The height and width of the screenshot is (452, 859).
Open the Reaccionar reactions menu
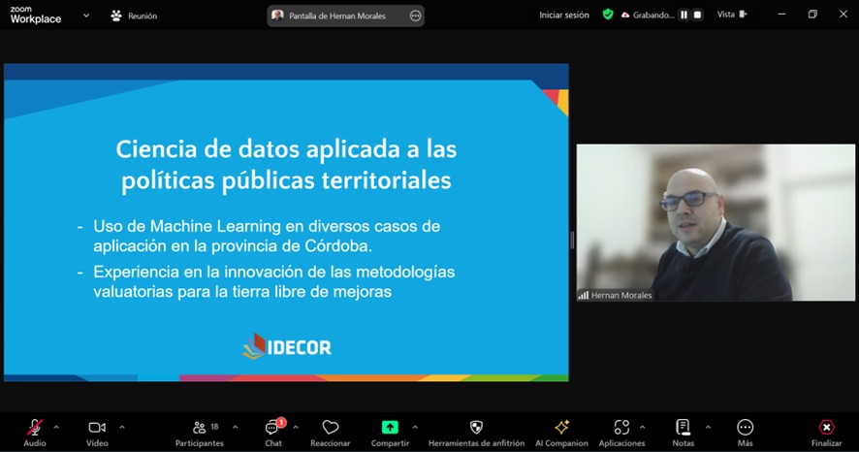pyautogui.click(x=331, y=432)
